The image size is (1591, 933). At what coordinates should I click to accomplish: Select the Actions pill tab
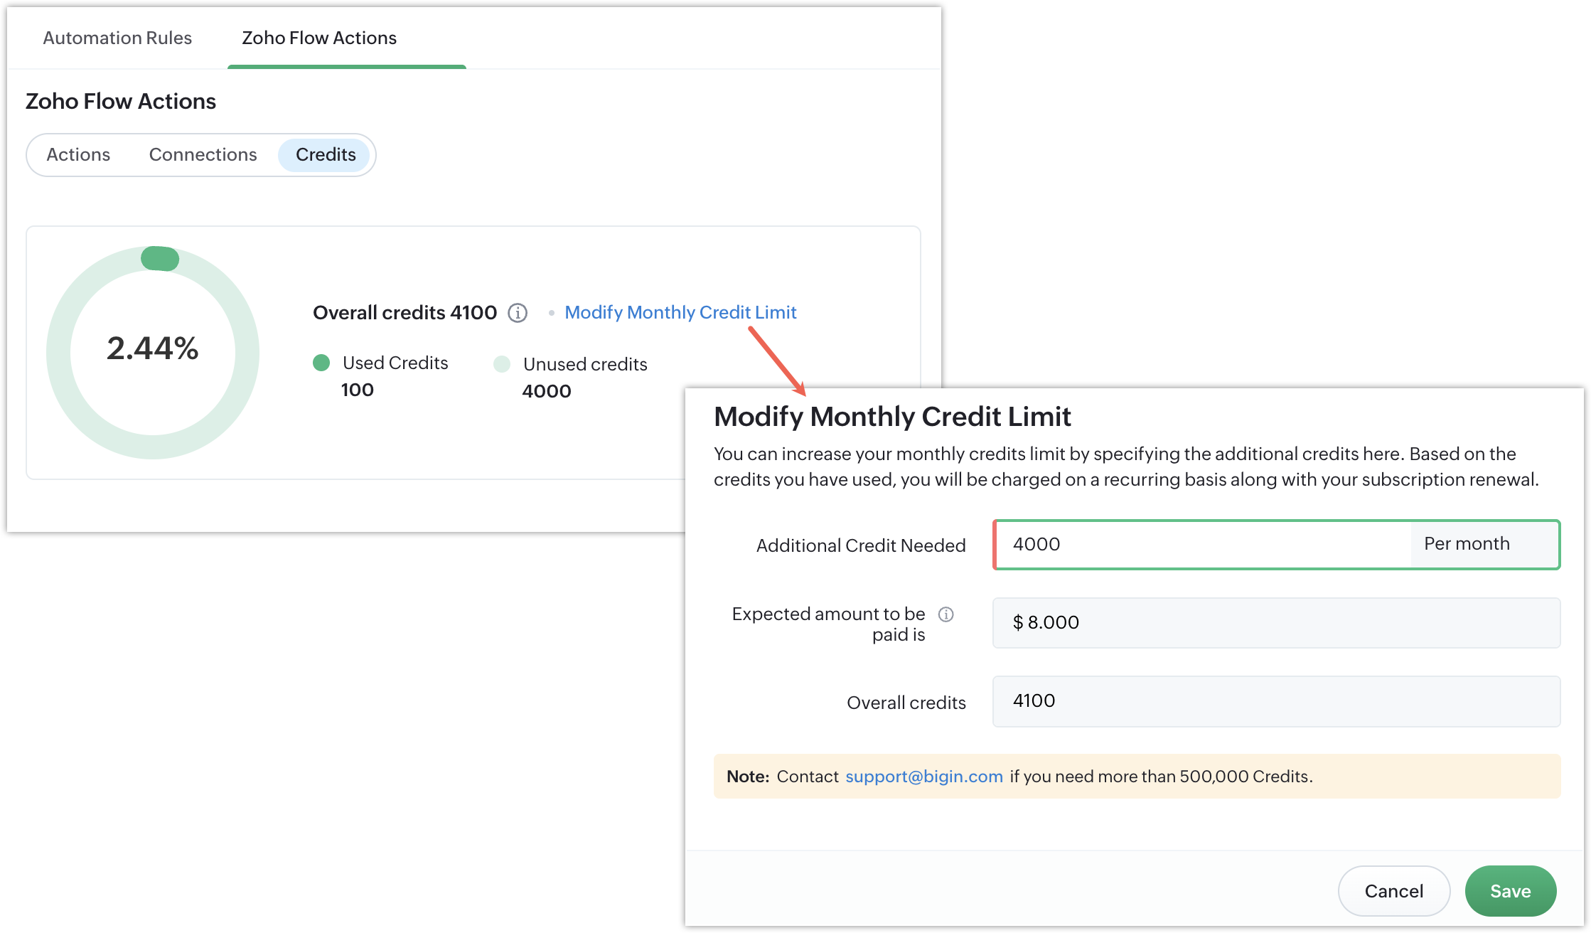[78, 154]
